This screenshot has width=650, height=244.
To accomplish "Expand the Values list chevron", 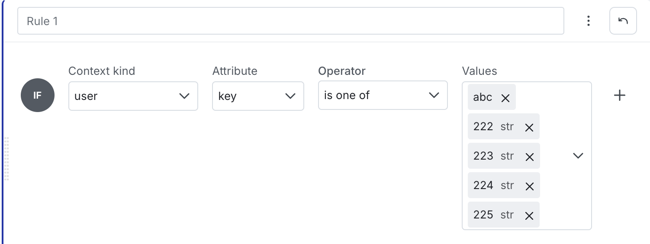I will click(x=578, y=156).
